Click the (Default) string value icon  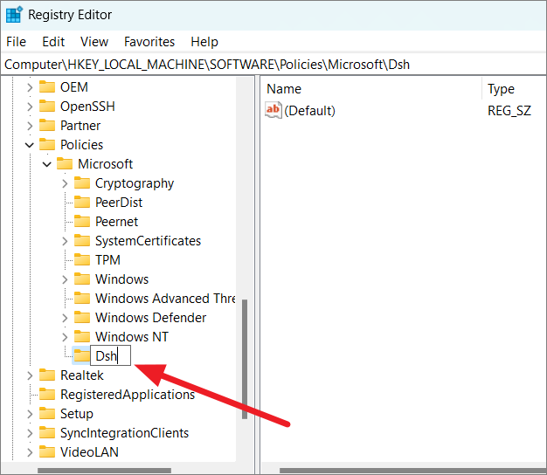pos(273,111)
